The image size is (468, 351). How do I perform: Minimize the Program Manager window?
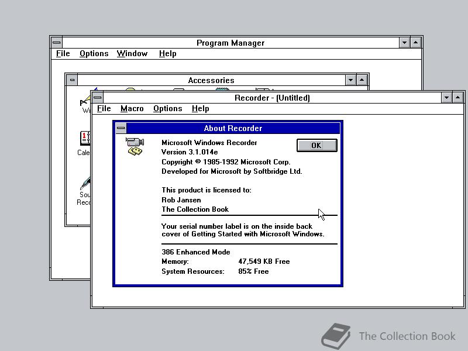coord(404,43)
